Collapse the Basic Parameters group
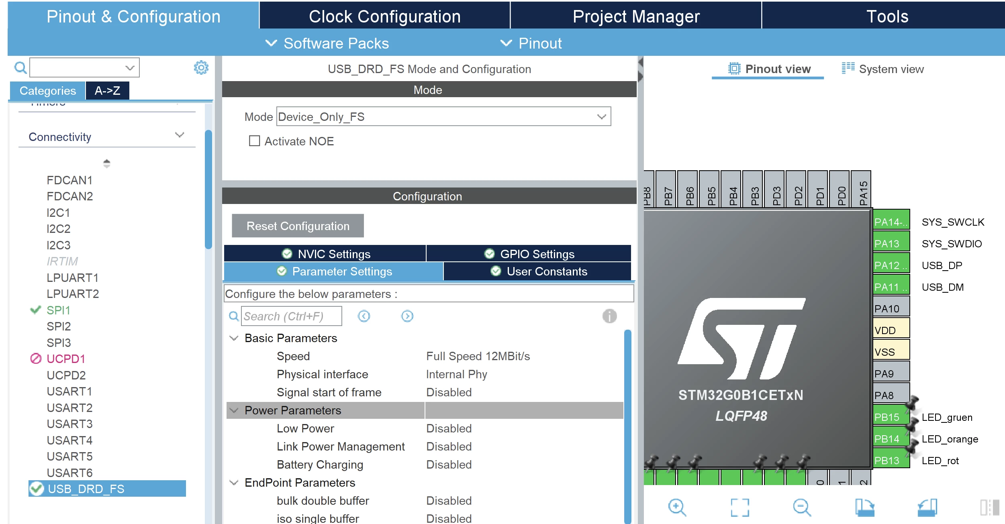 (234, 338)
